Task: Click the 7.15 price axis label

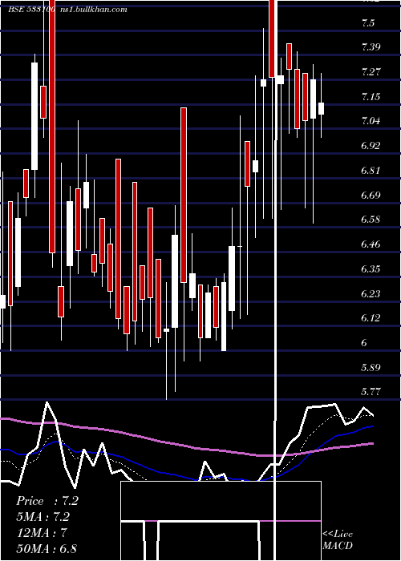Action: tap(371, 97)
